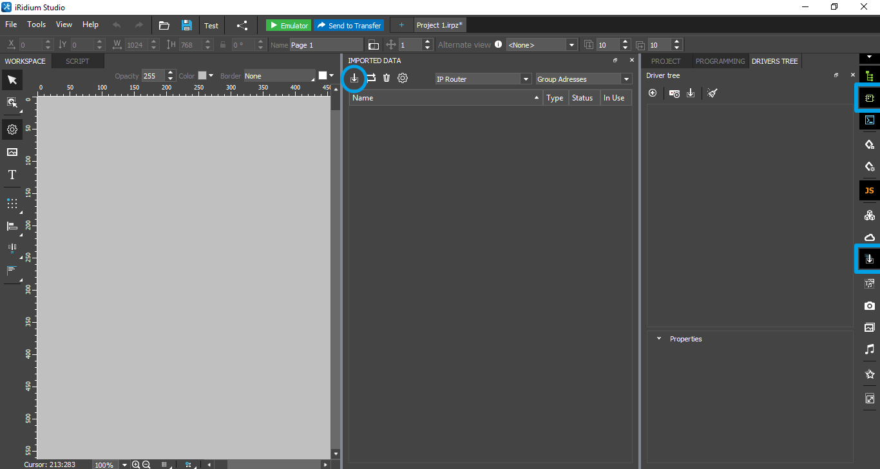Open the Import data tool in Imported Data panel

[x=354, y=78]
